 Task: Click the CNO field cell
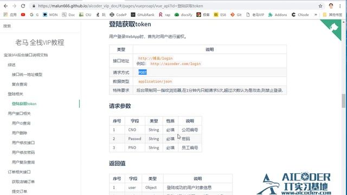click(x=135, y=130)
